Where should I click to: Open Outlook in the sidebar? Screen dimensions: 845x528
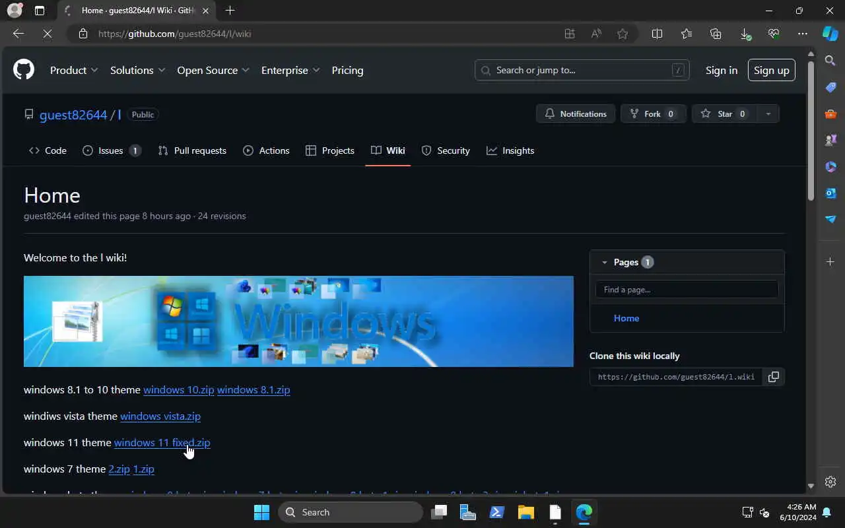point(830,193)
